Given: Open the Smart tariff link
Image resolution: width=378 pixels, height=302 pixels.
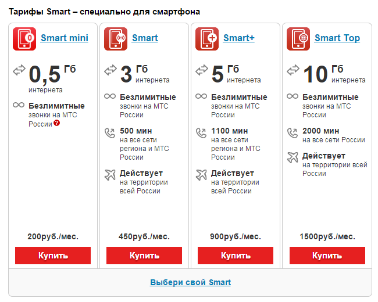Looking at the screenshot, I should point(145,38).
